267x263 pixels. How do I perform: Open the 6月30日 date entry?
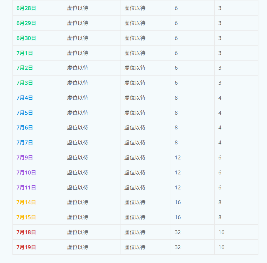click(x=26, y=38)
